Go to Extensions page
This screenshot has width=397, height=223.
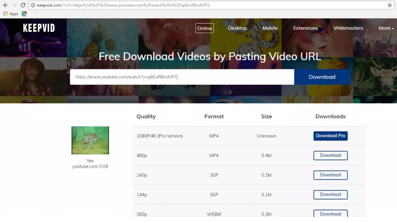click(305, 28)
